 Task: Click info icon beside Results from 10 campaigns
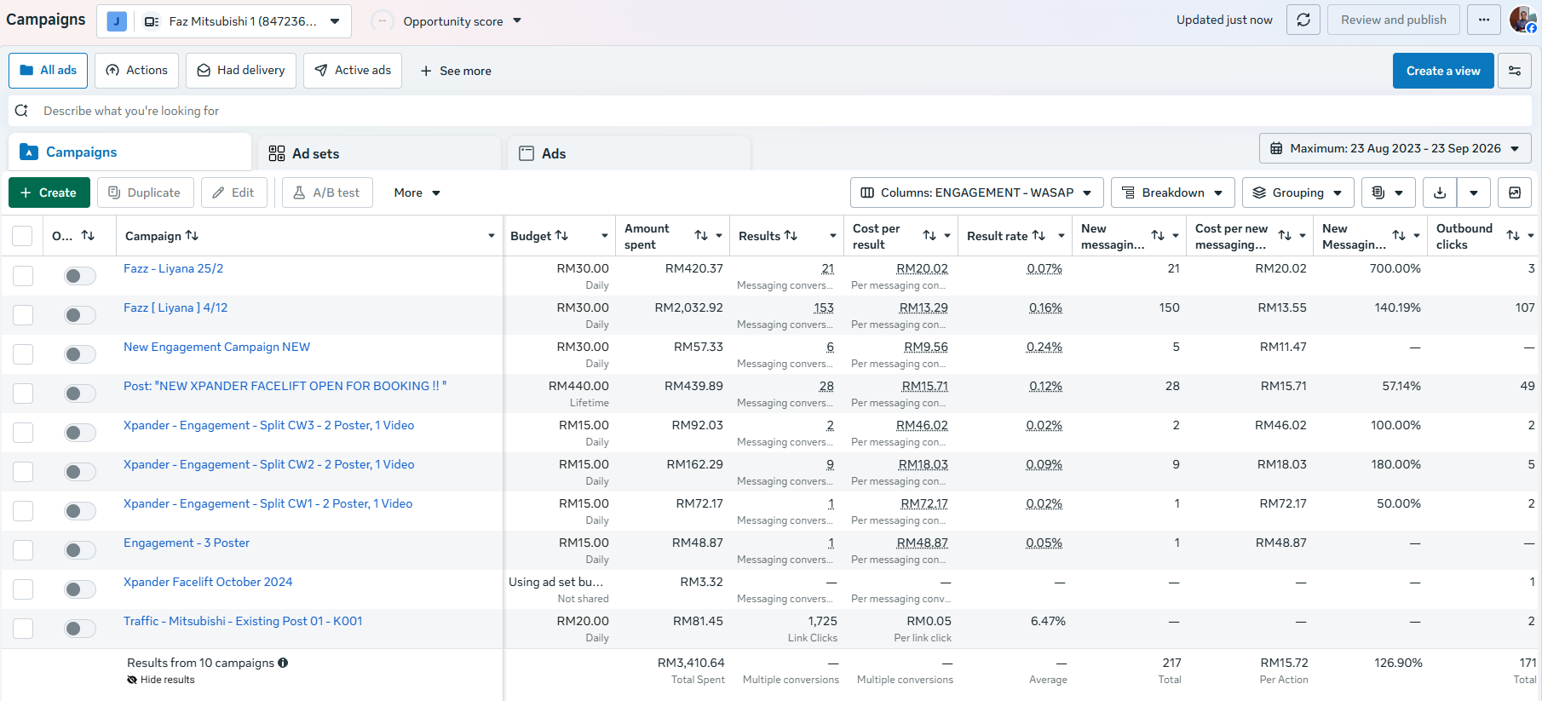pos(283,663)
